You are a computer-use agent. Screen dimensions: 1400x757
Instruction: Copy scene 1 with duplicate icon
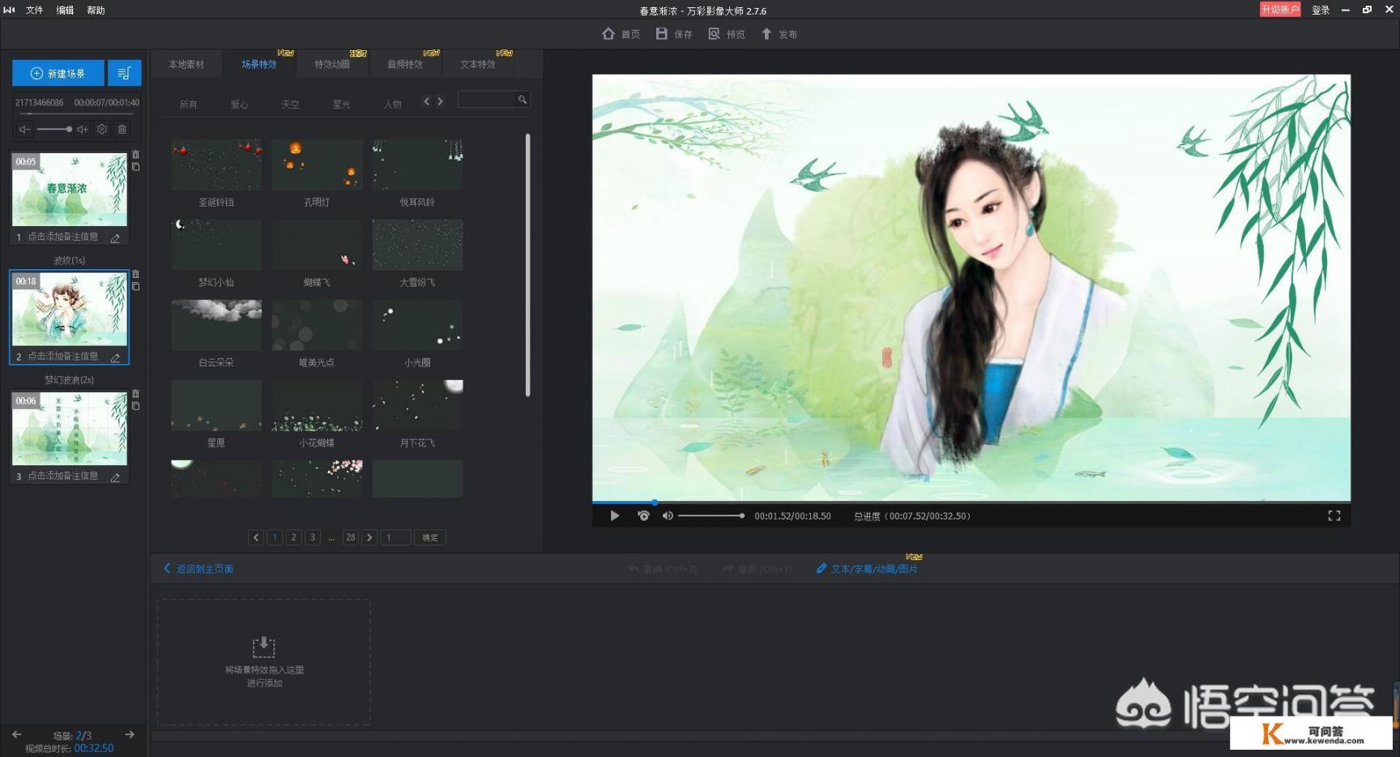(x=135, y=167)
